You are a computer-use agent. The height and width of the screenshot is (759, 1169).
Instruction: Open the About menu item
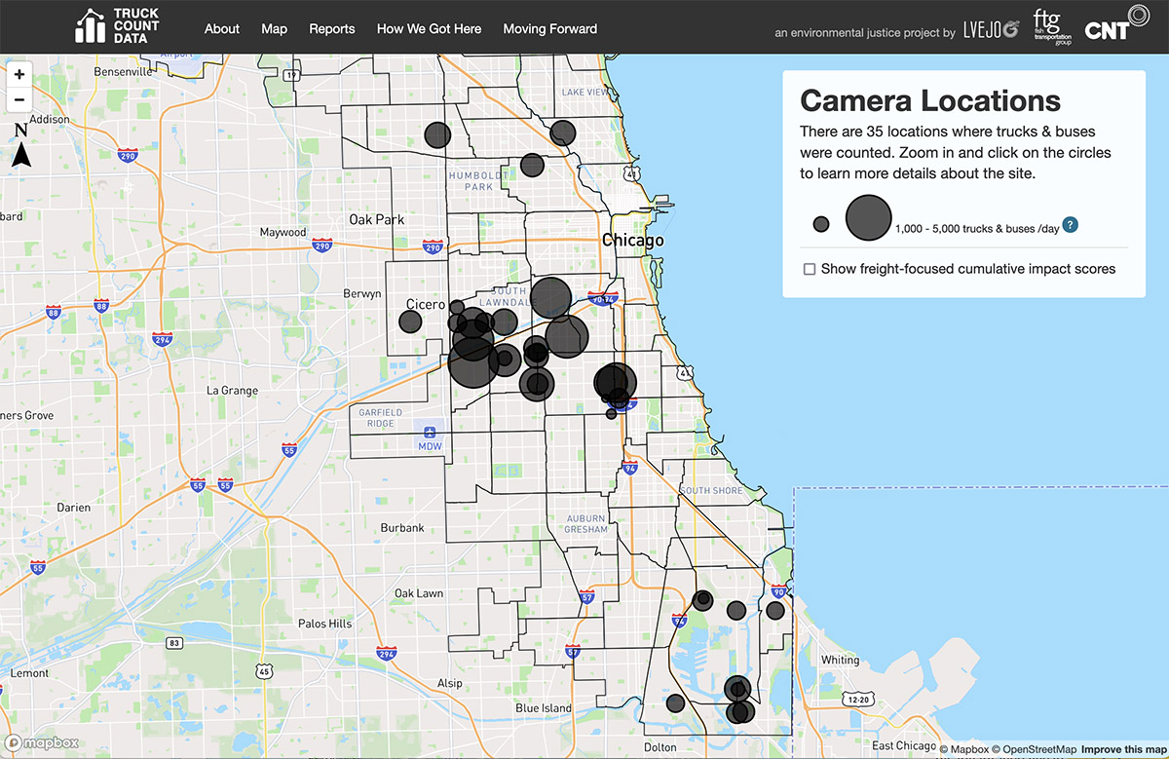(221, 28)
